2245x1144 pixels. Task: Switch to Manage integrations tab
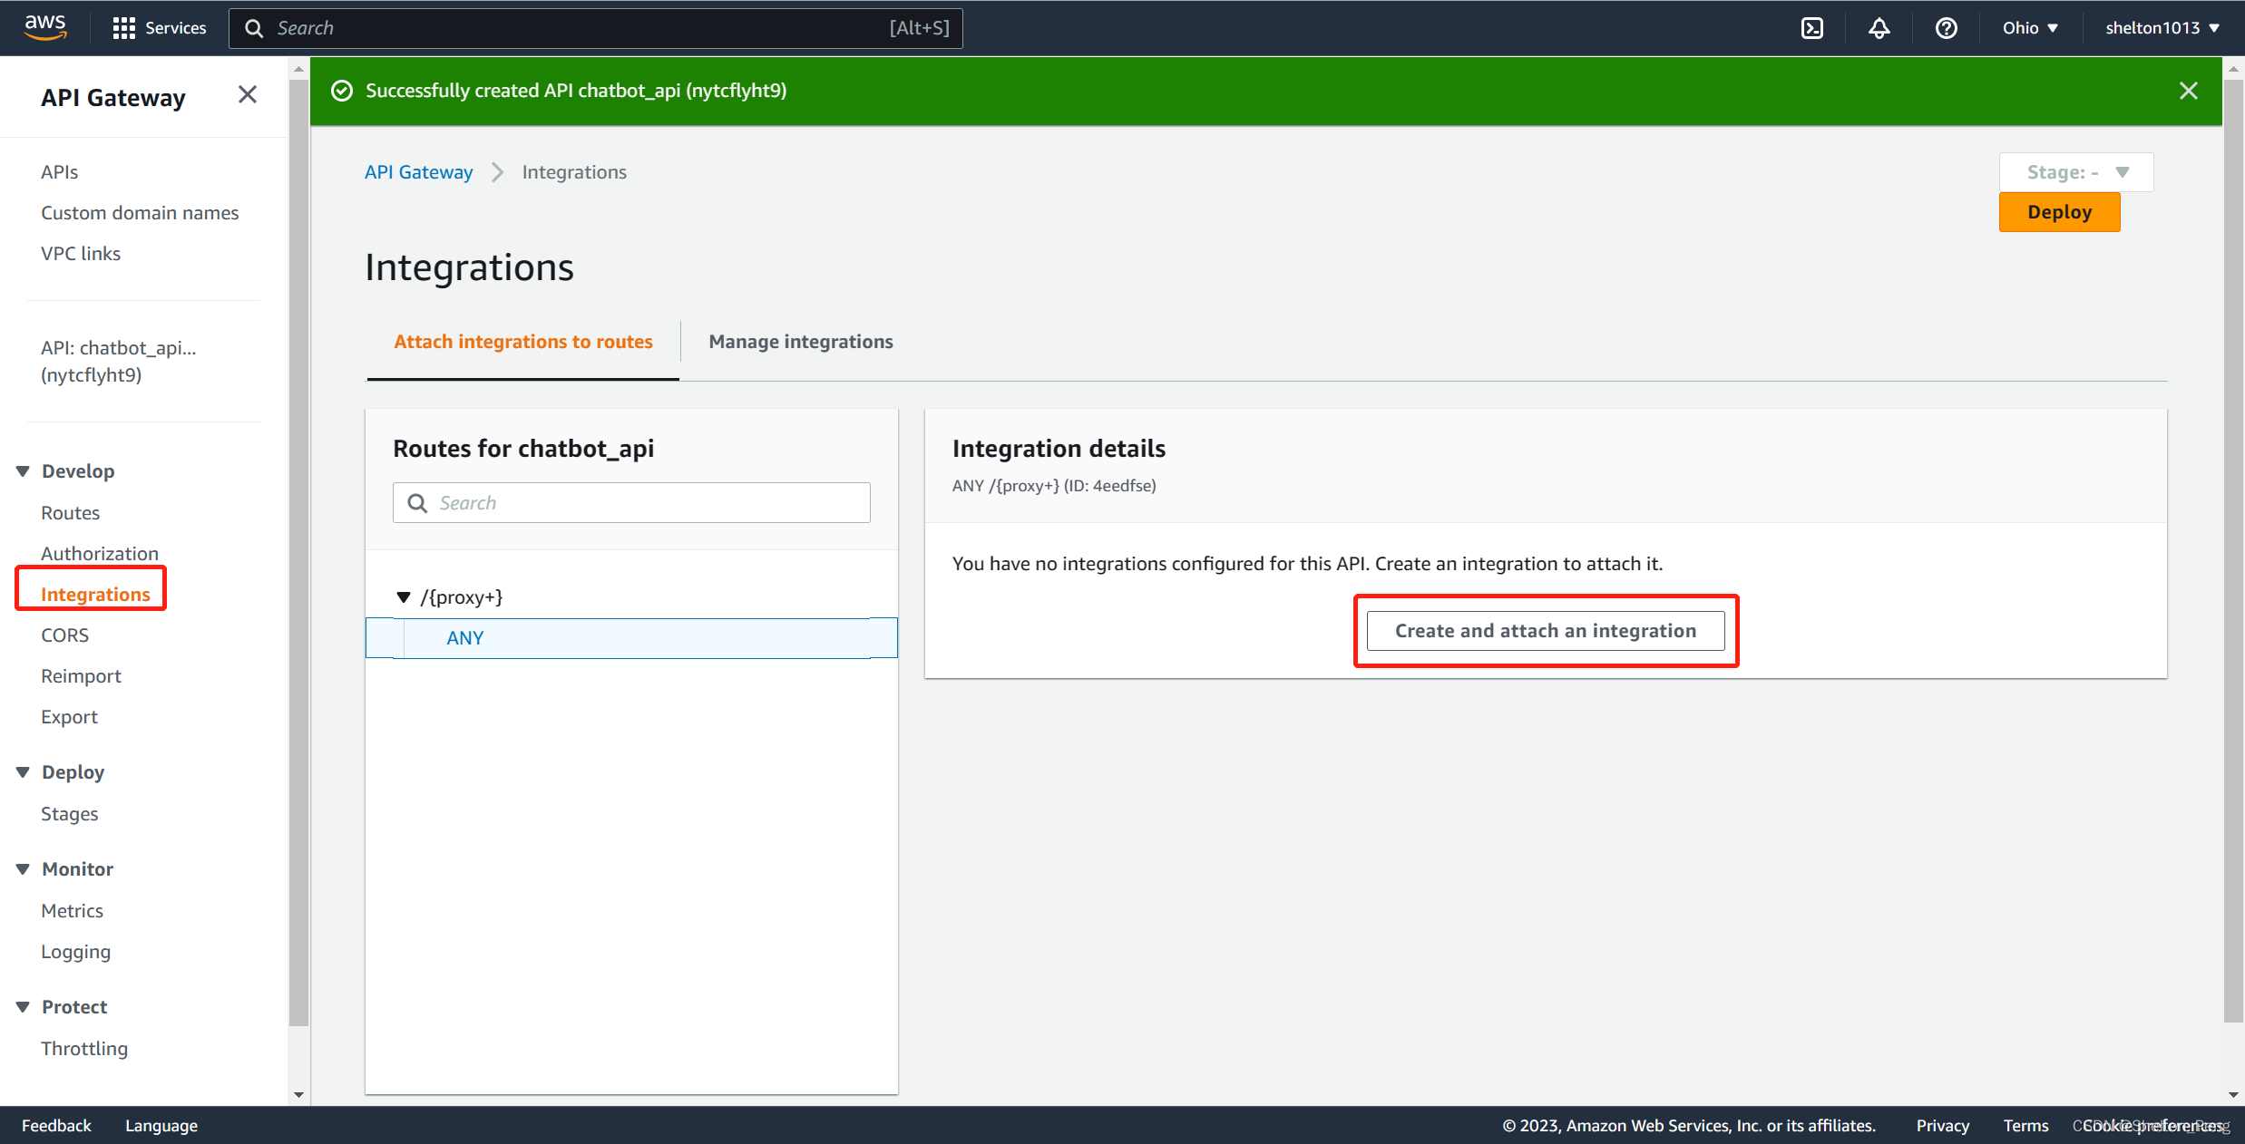point(800,342)
